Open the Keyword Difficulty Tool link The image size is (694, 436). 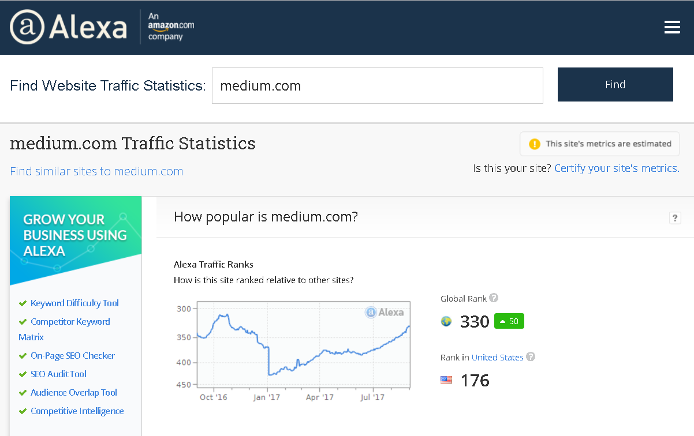(74, 303)
